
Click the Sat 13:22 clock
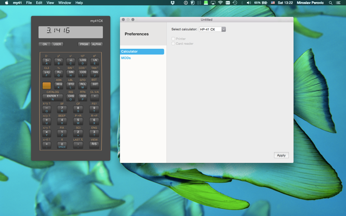click(x=285, y=3)
